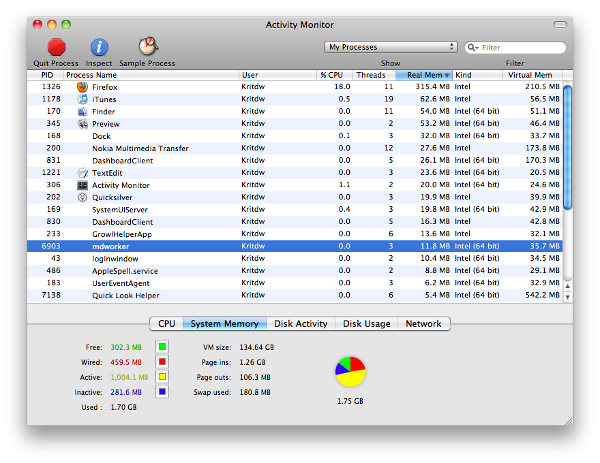The height and width of the screenshot is (463, 600).
Task: Click the Finder process icon
Action: [82, 112]
